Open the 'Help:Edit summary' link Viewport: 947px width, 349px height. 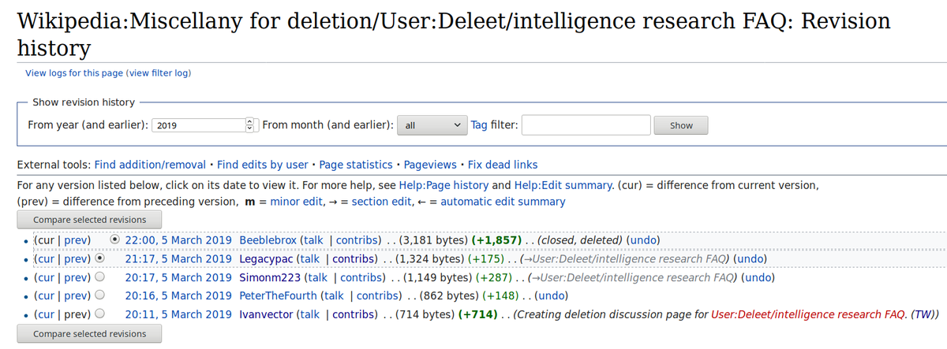[563, 186]
